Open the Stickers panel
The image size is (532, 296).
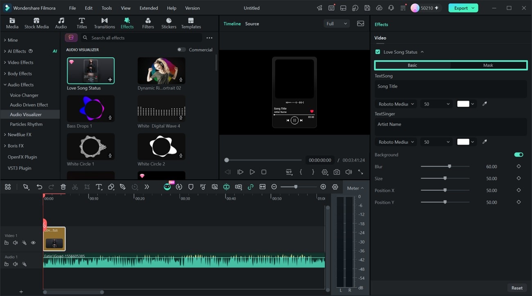pos(169,23)
